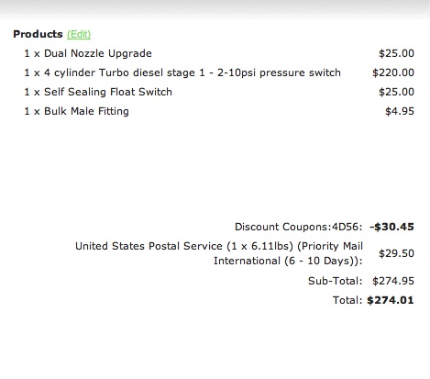Click the Total label
This screenshot has height=379, width=430.
[x=347, y=300]
